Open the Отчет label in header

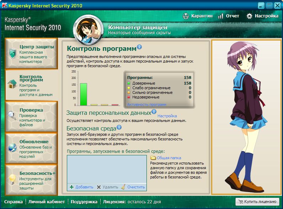tap(233, 16)
